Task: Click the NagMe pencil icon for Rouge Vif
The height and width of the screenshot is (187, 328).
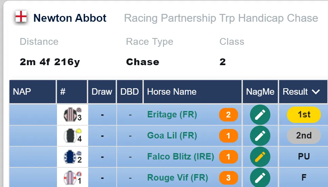Action: [x=260, y=177]
